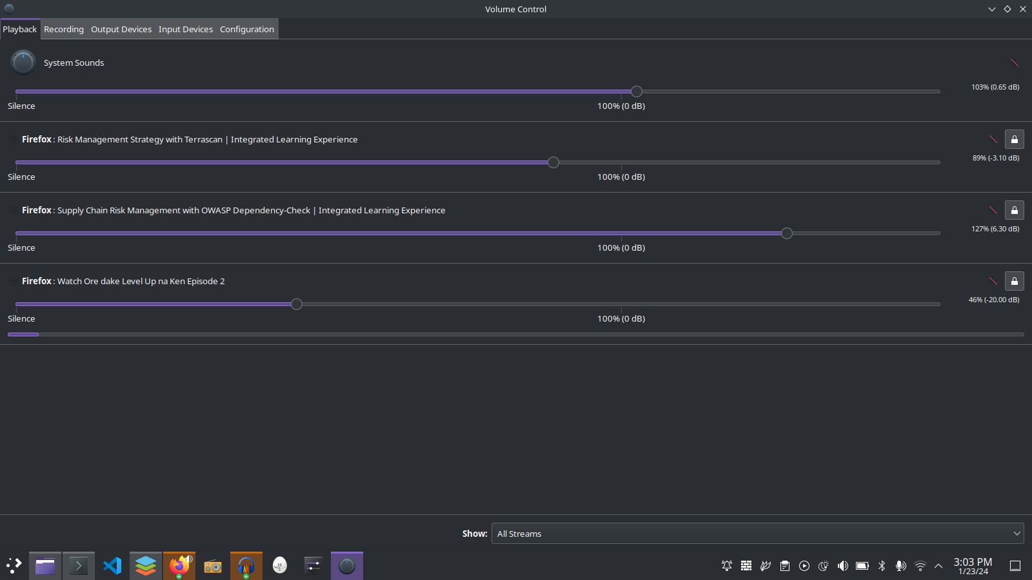
Task: Mute the Watch Ore dake stream
Action: (x=992, y=280)
